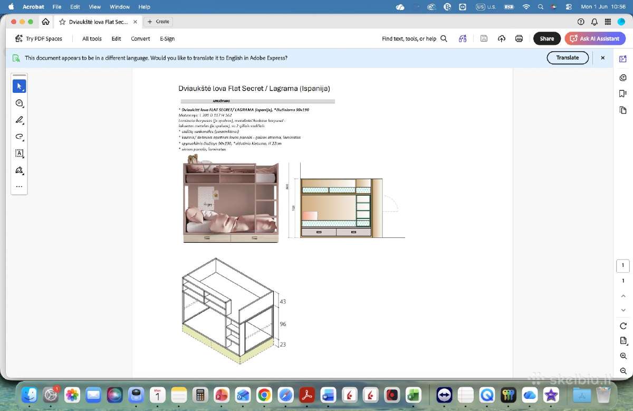Image resolution: width=633 pixels, height=411 pixels.
Task: Open the Edit menu in menu bar
Action: click(x=75, y=7)
